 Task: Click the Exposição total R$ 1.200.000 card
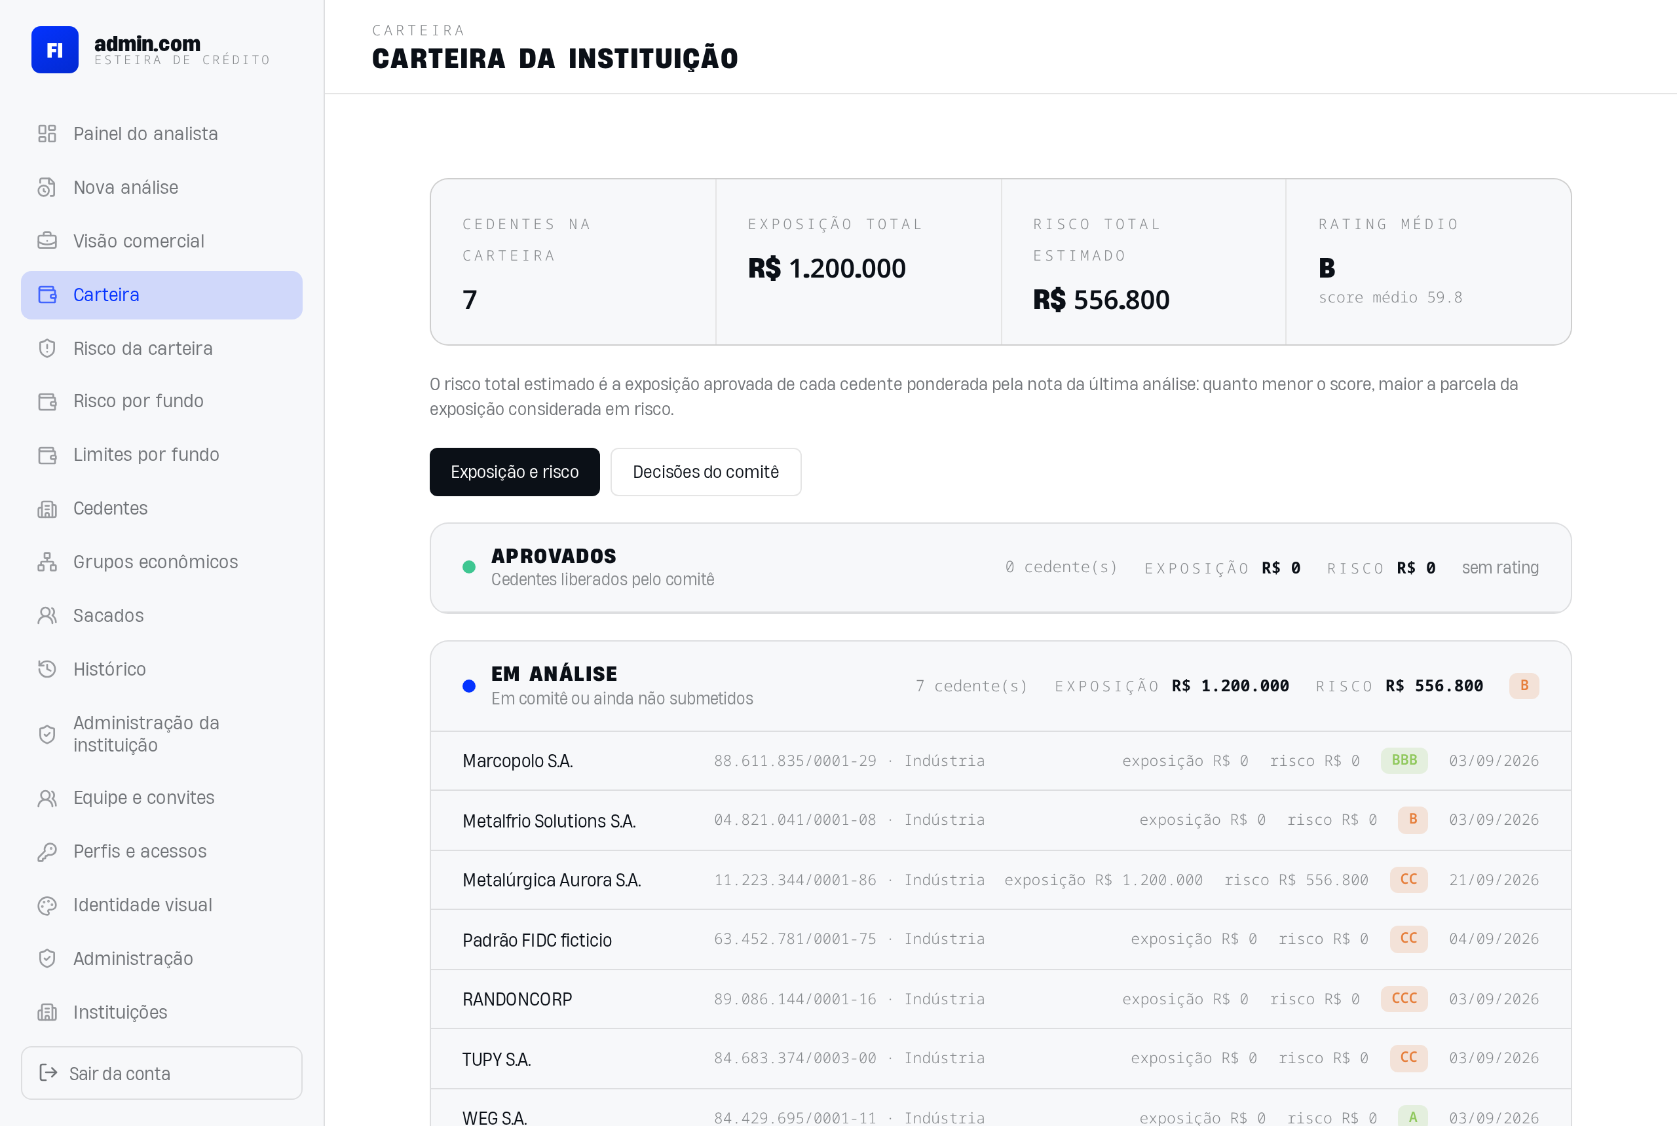(859, 262)
